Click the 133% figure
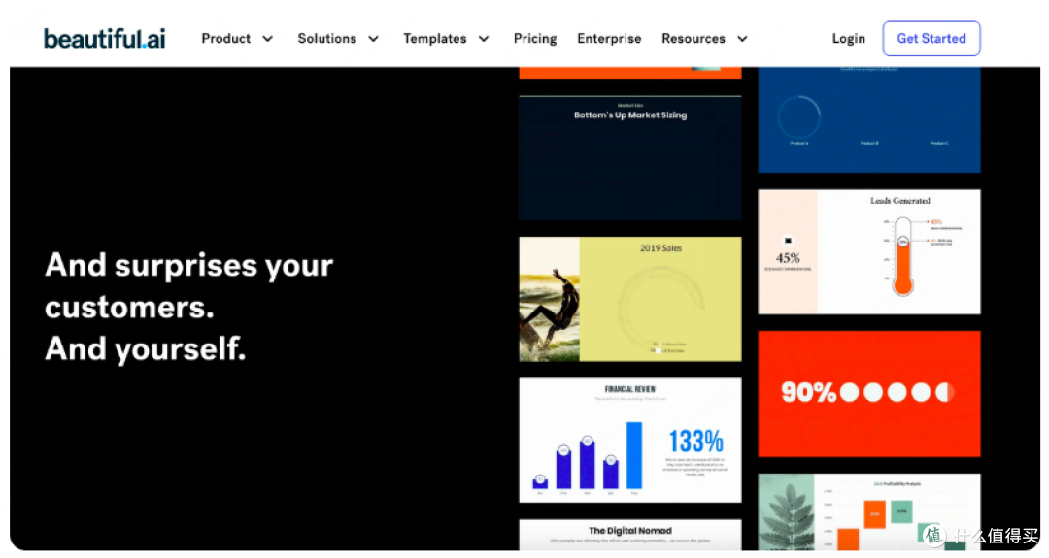 (x=695, y=441)
